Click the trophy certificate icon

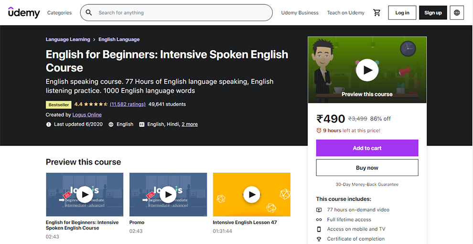(x=319, y=239)
